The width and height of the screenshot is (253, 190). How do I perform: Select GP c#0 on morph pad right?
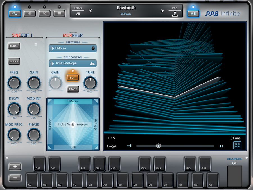click(x=96, y=124)
